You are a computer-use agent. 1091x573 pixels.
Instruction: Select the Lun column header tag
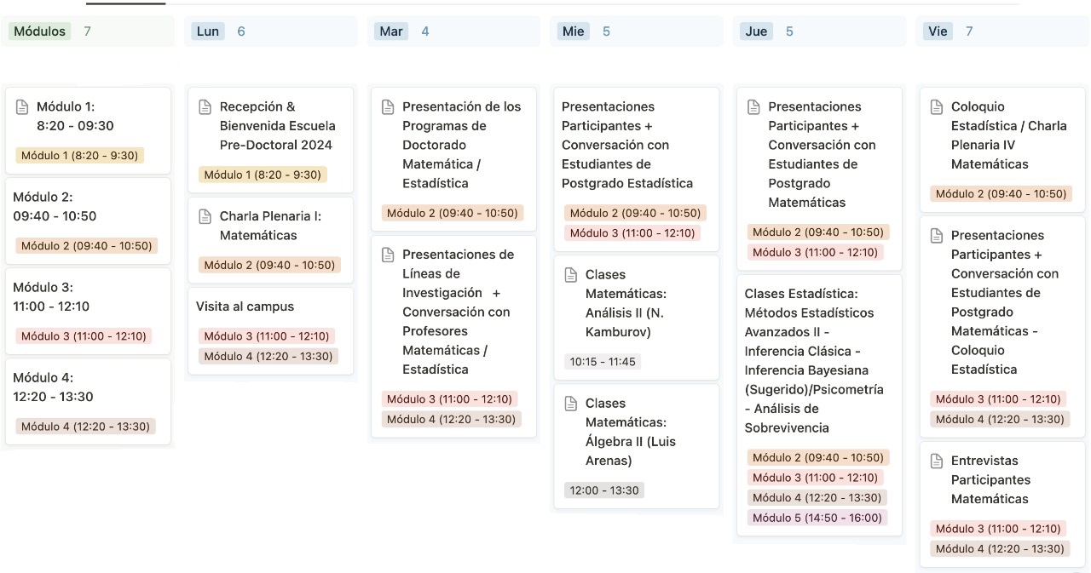pyautogui.click(x=208, y=32)
